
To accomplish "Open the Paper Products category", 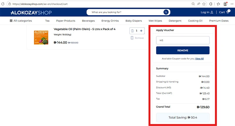I will (66, 21).
